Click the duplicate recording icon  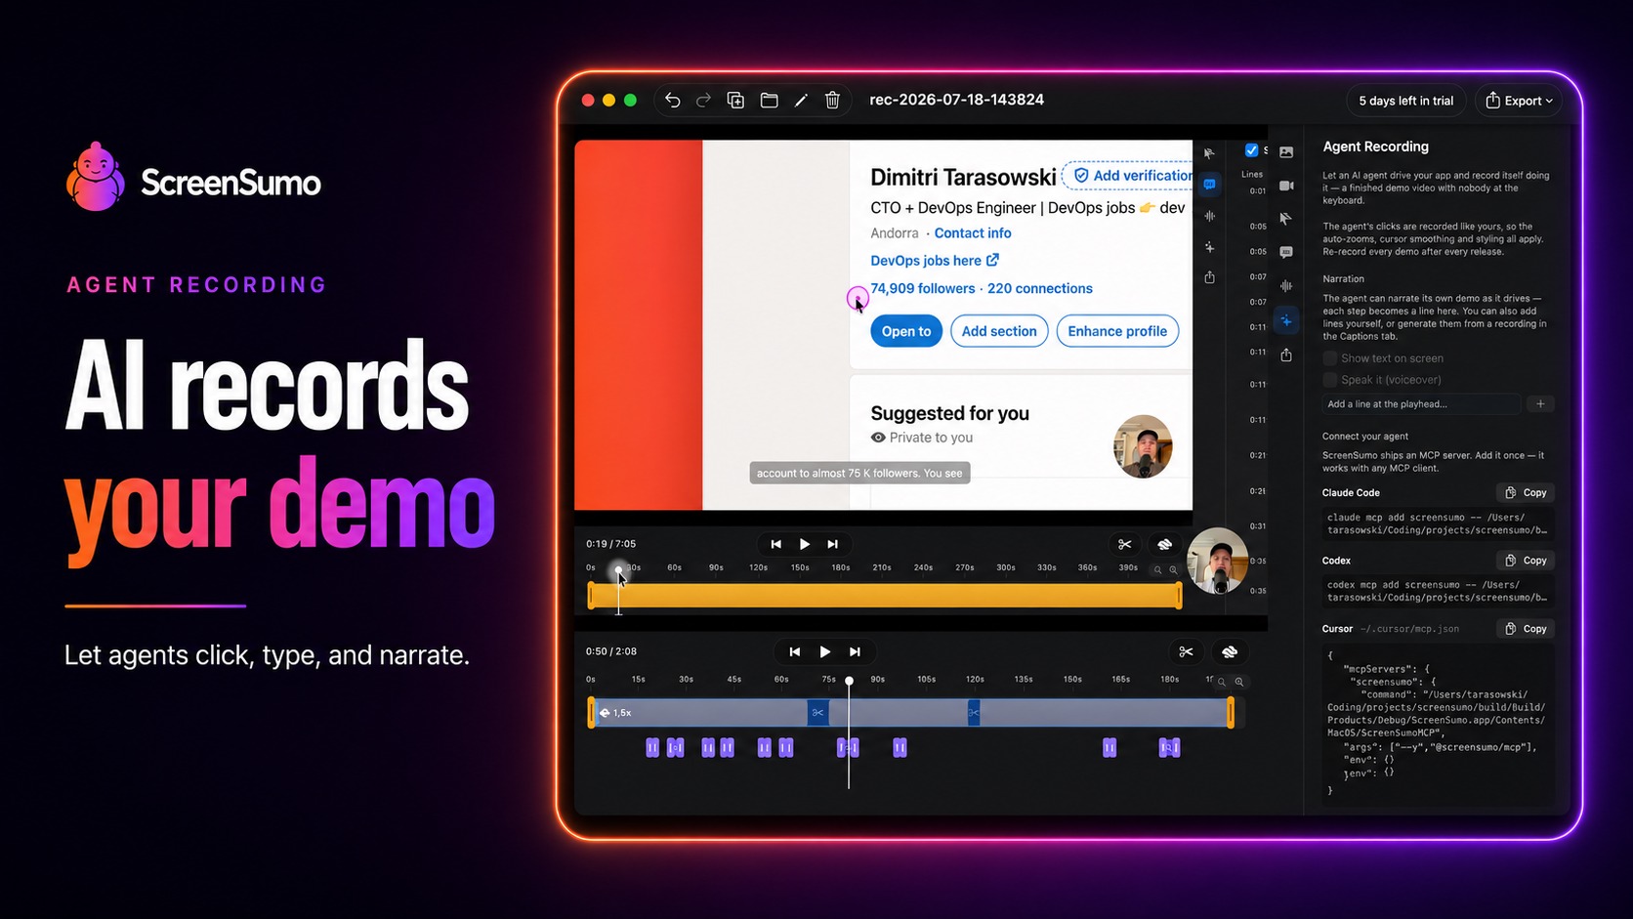pyautogui.click(x=735, y=100)
